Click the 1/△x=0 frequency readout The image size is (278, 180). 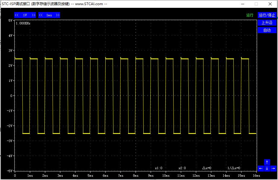234,168
